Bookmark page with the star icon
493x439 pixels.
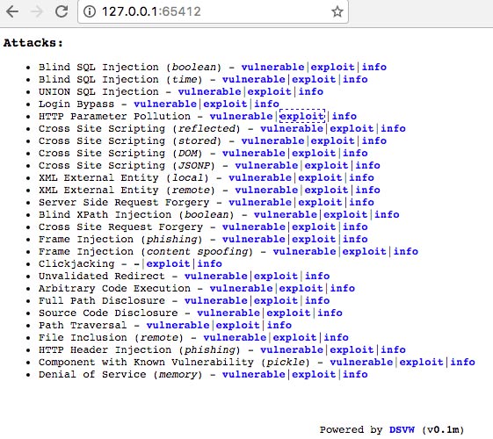pos(337,12)
